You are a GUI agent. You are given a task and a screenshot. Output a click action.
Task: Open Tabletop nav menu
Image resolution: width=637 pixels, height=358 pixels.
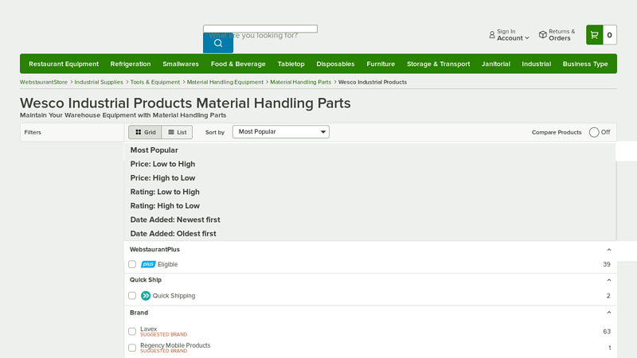tap(291, 64)
